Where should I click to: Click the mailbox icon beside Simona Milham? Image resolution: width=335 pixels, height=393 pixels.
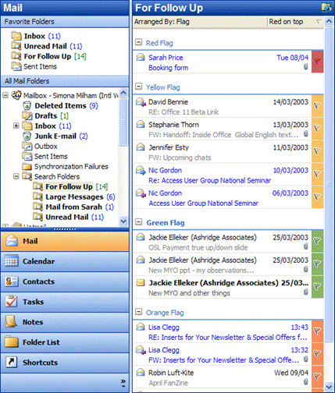point(16,95)
